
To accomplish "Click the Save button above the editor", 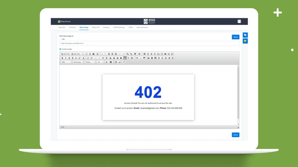I will [x=235, y=37].
